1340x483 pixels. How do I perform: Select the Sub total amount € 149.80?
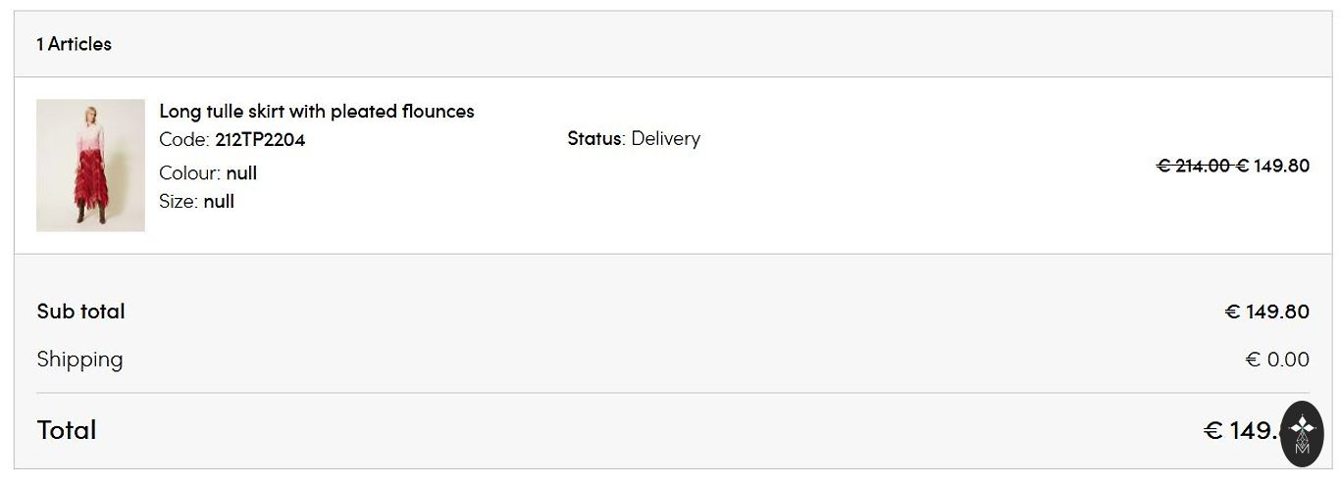click(1266, 313)
